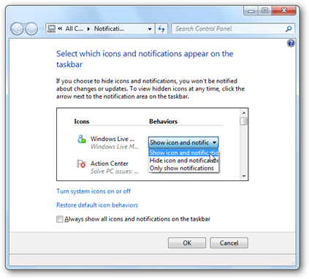Click the Cancel button
The width and height of the screenshot is (309, 279).
229,243
